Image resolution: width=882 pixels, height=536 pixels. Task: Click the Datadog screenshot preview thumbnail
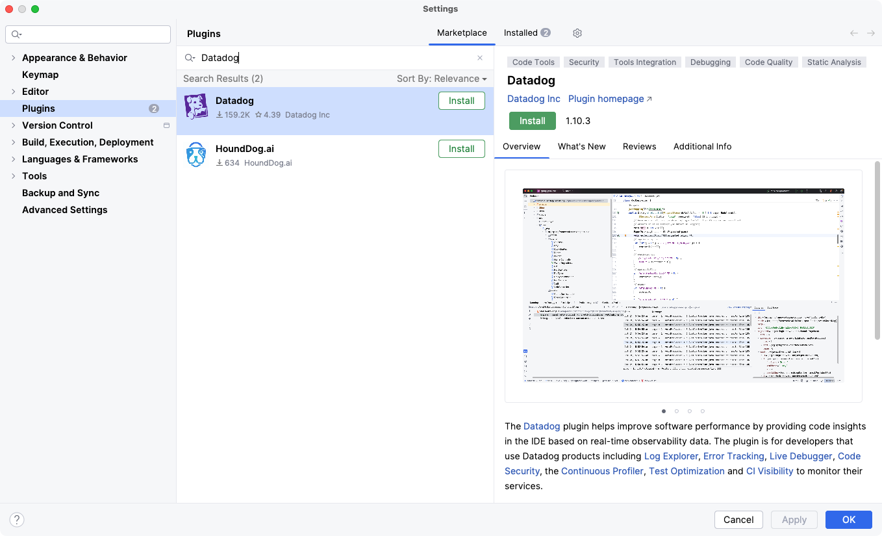(x=683, y=286)
